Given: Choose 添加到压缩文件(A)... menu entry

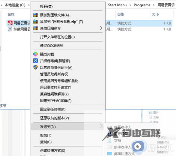Looking at the screenshot, I should click(56, 15).
